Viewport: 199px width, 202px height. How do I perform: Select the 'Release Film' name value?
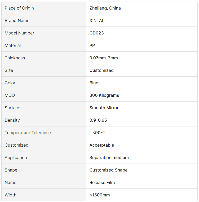(102, 182)
